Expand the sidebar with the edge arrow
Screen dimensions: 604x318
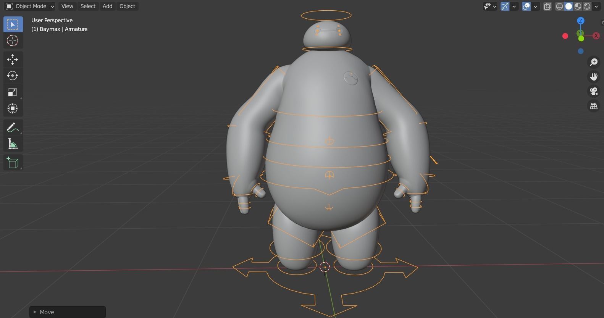point(602,23)
